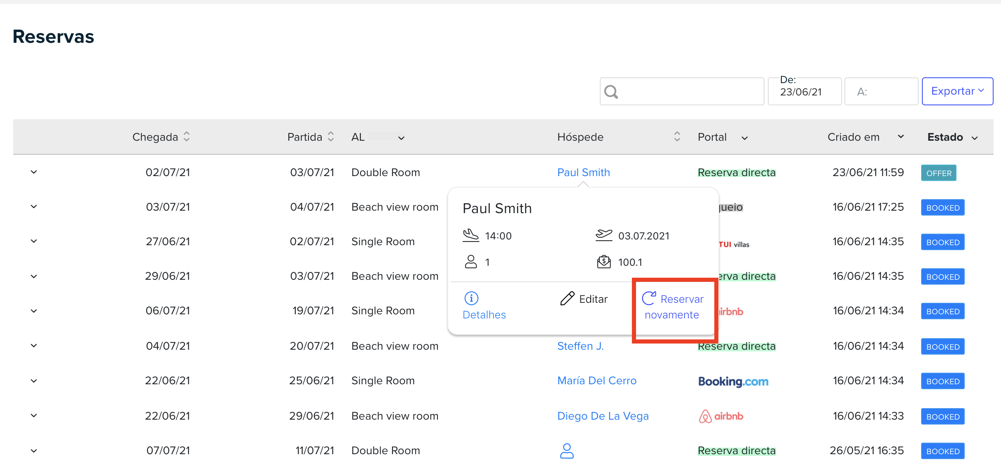The width and height of the screenshot is (1001, 469).
Task: Click BOOKED badge in María Del Cerro row
Action: [x=943, y=381]
